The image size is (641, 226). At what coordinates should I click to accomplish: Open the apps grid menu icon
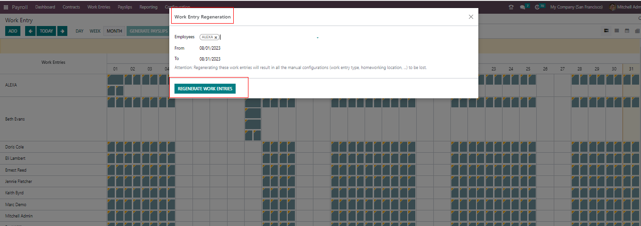(6, 7)
